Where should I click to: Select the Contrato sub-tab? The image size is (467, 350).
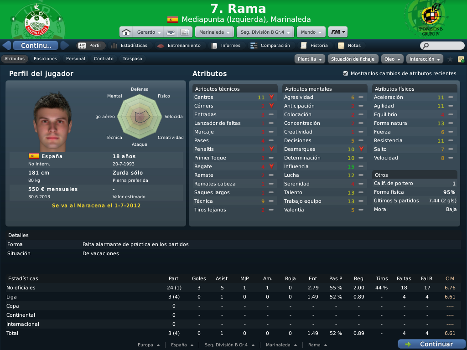tap(104, 59)
